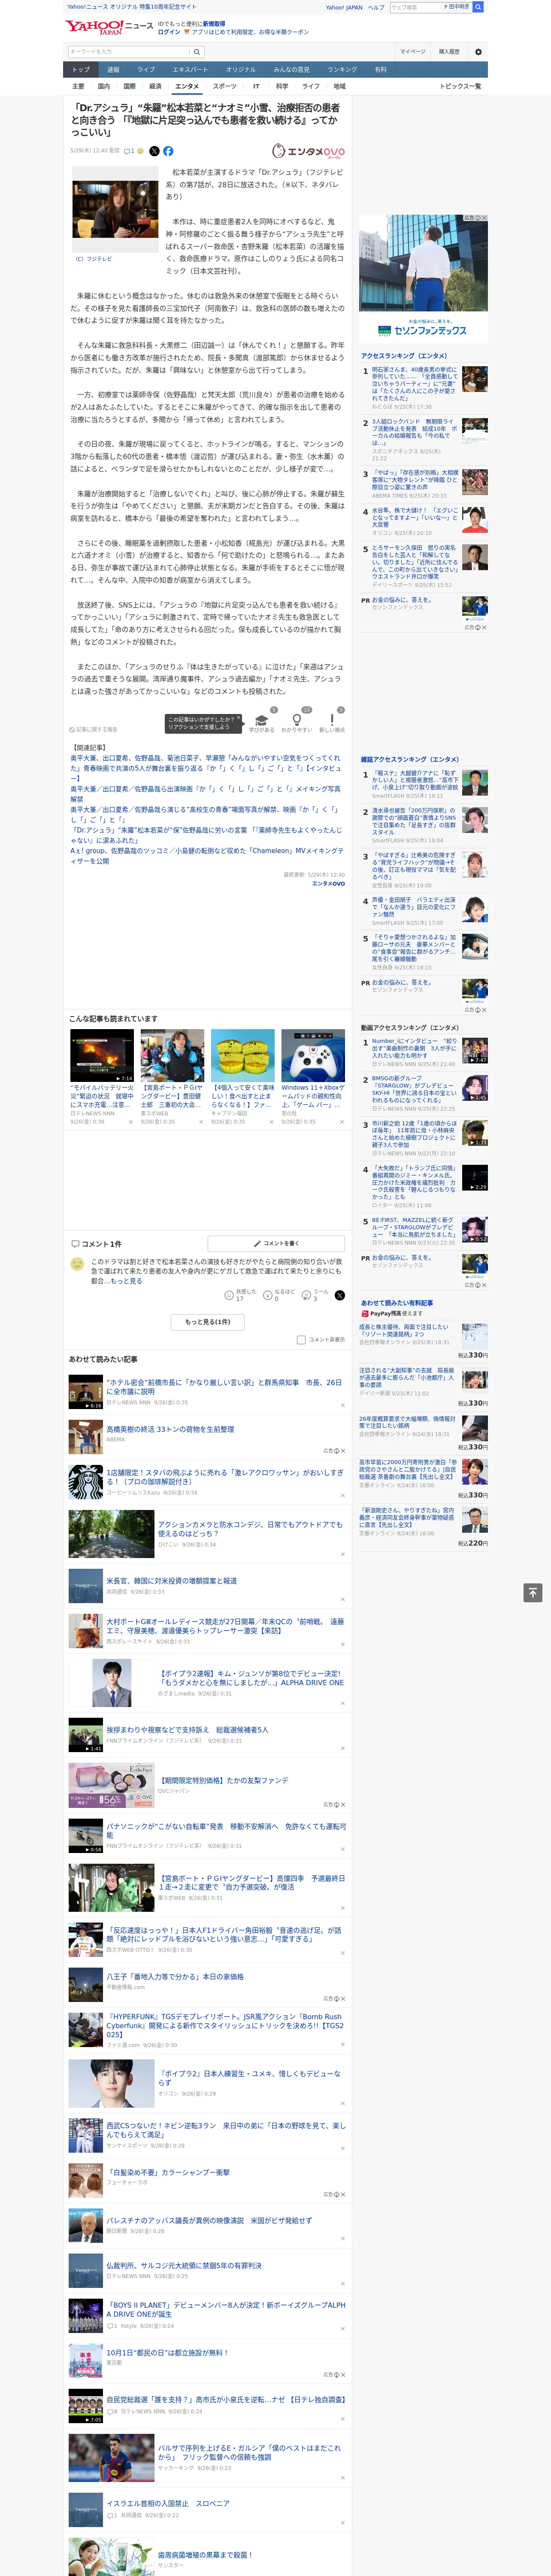Select the IT category tab
Image resolution: width=551 pixels, height=2576 pixels.
[256, 87]
